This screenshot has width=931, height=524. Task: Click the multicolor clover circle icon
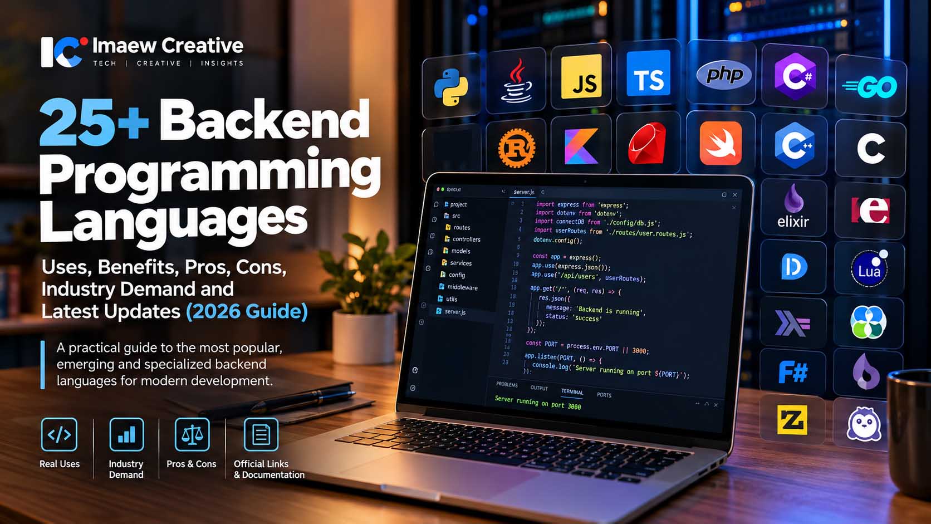[x=868, y=322]
